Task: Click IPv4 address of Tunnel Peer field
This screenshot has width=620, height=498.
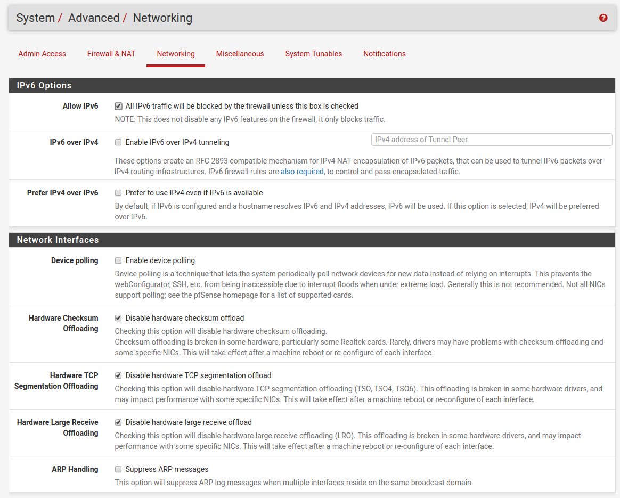Action: [491, 140]
